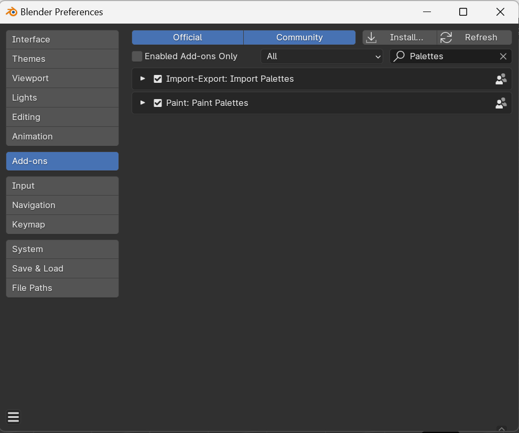519x433 pixels.
Task: Click into the Palettes search field
Action: tap(451, 56)
